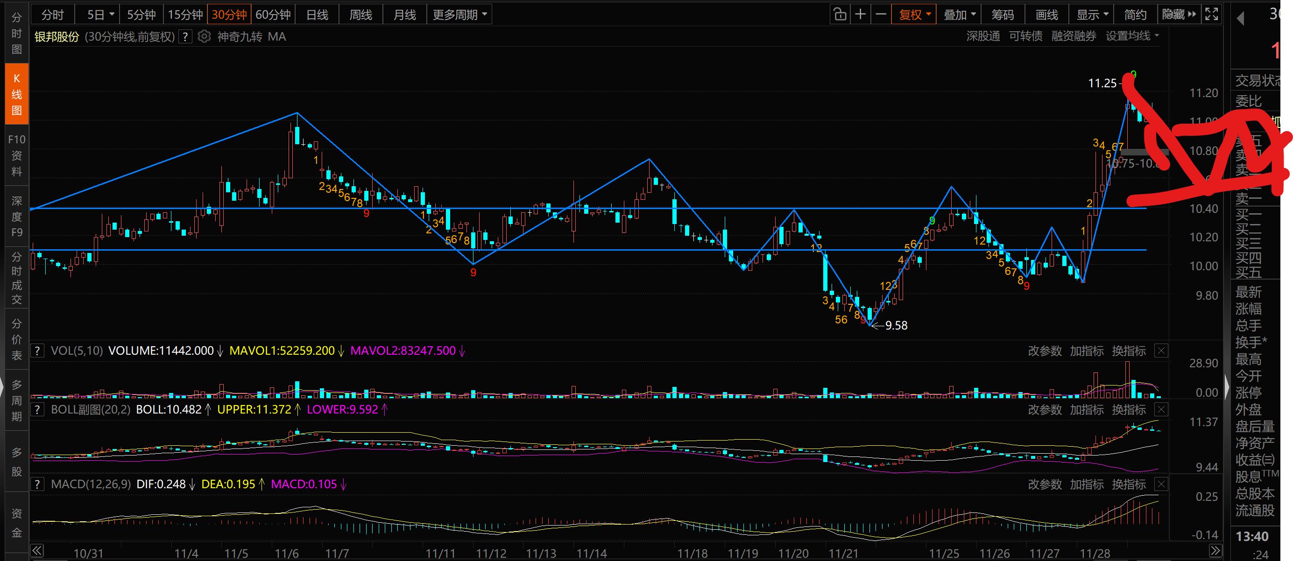Expand 更多周期 period dropdown
Screen dimensions: 1293x561
coord(459,14)
